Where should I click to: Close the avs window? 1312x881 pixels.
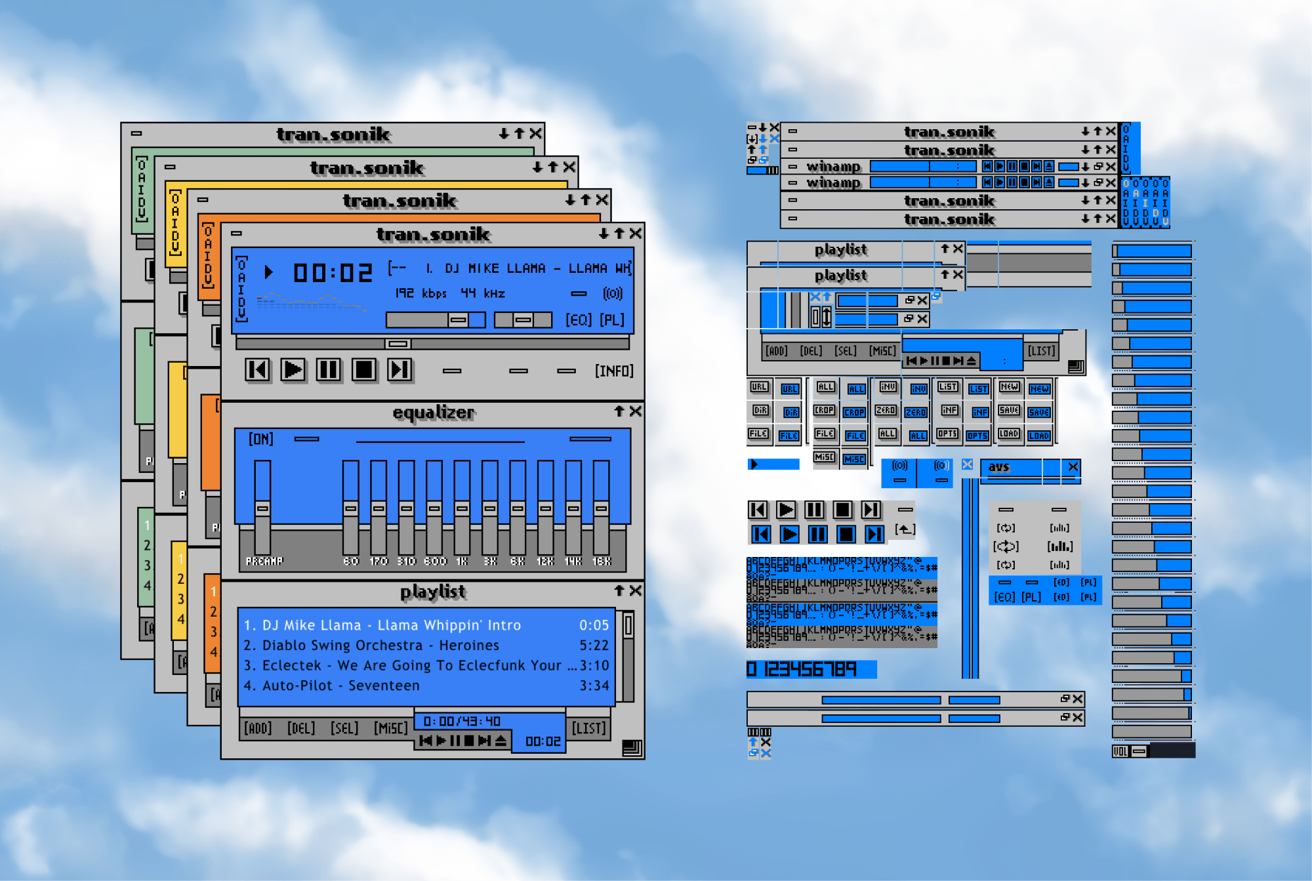click(1073, 466)
